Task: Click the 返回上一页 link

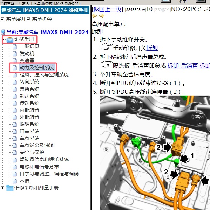Action: click(107, 9)
